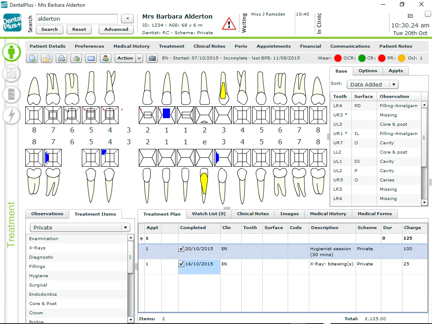Open the calendar icon in the left sidebar
The height and width of the screenshot is (324, 432).
point(11,73)
